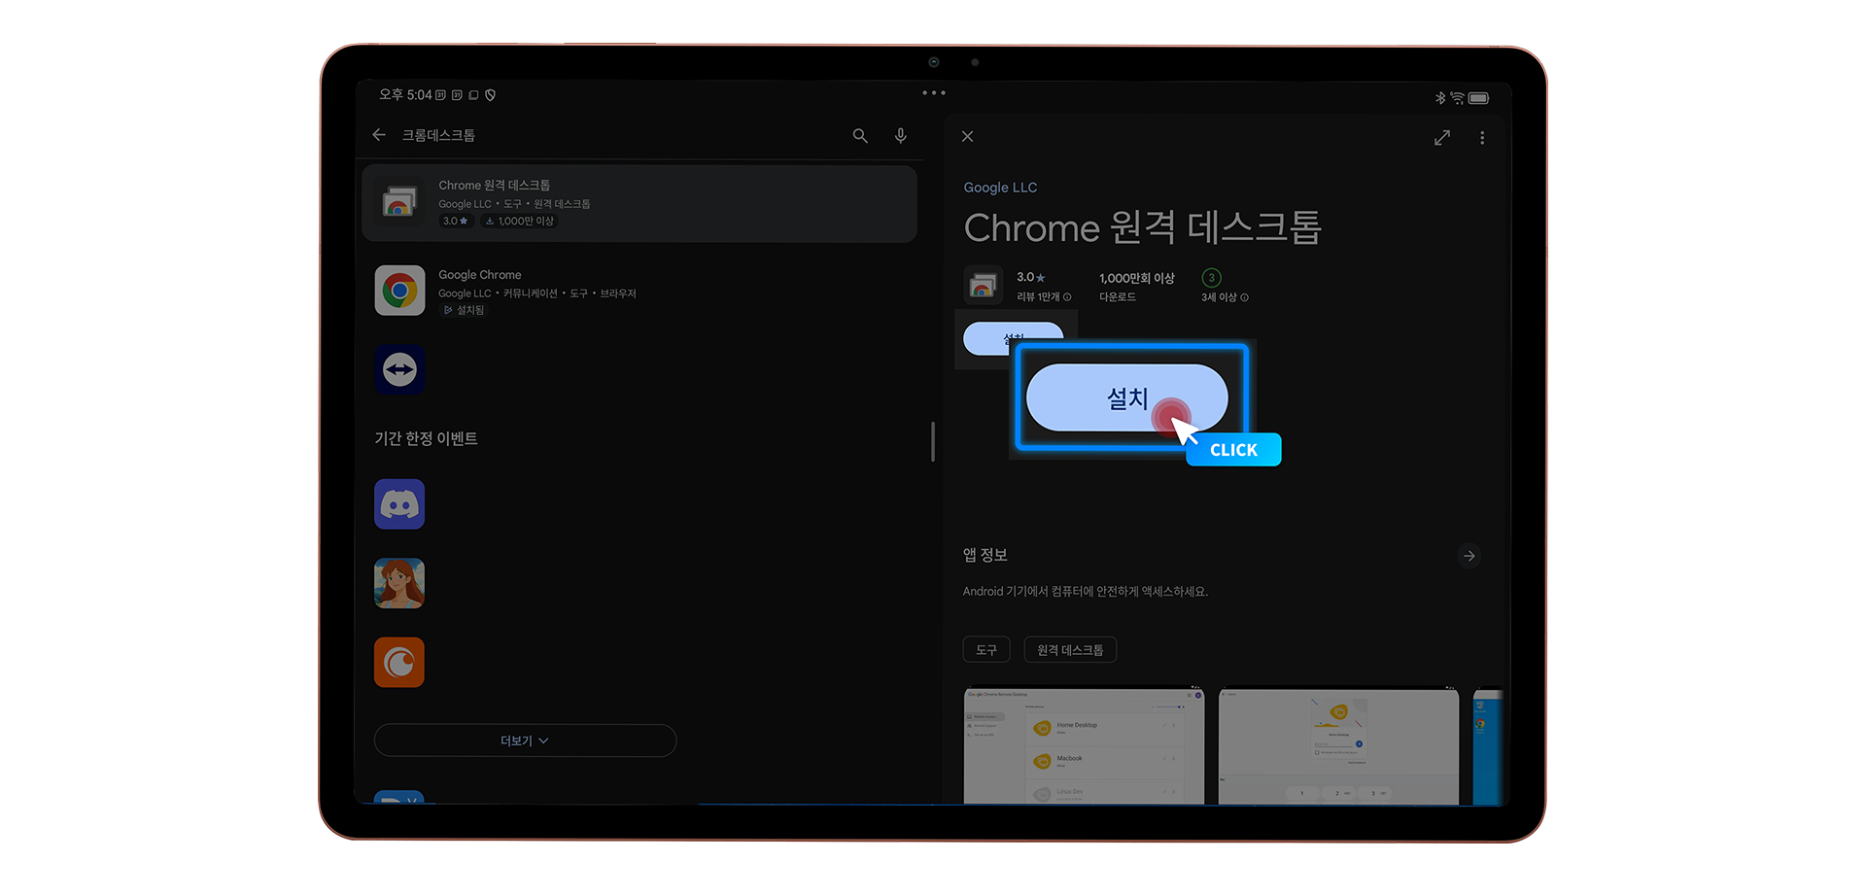Open the second app screenshot thumbnail
The height and width of the screenshot is (896, 1866).
coord(1338,746)
